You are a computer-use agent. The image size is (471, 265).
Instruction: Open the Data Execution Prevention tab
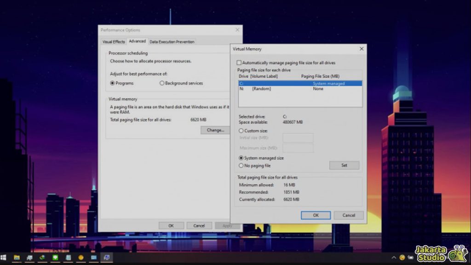tap(172, 41)
